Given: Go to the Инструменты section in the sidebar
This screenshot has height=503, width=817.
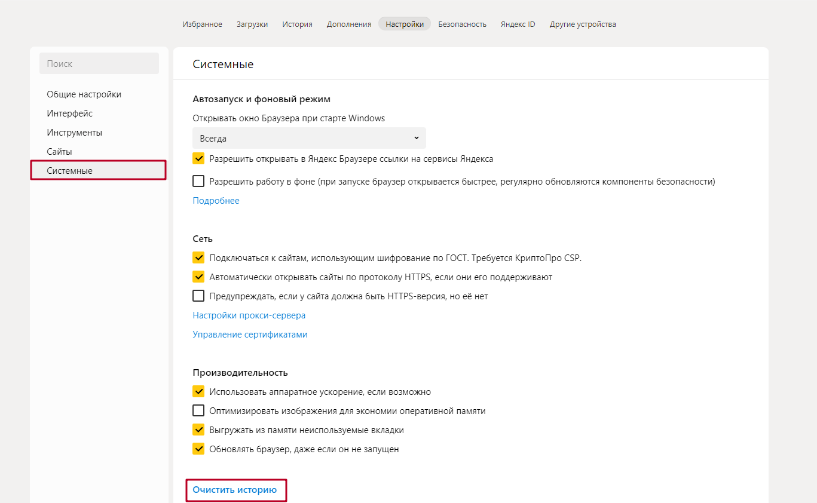Looking at the screenshot, I should pyautogui.click(x=75, y=133).
